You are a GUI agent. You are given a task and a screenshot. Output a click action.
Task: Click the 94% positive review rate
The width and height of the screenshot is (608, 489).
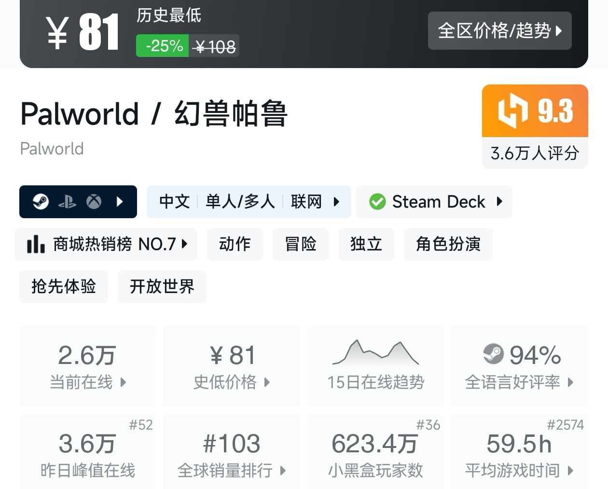coord(535,355)
